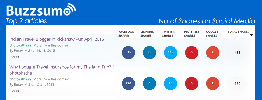Click the 8 Google+ shares circle

click(213, 52)
